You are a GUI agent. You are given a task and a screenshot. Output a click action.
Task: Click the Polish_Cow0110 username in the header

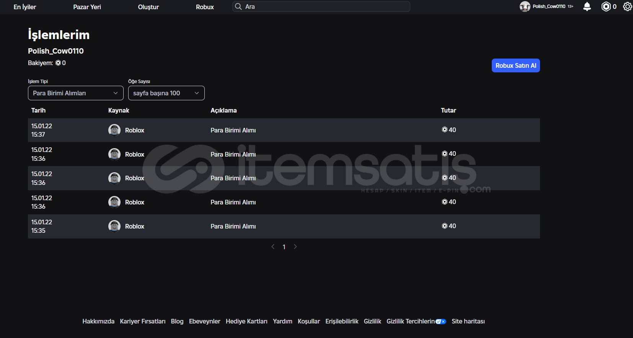[549, 7]
